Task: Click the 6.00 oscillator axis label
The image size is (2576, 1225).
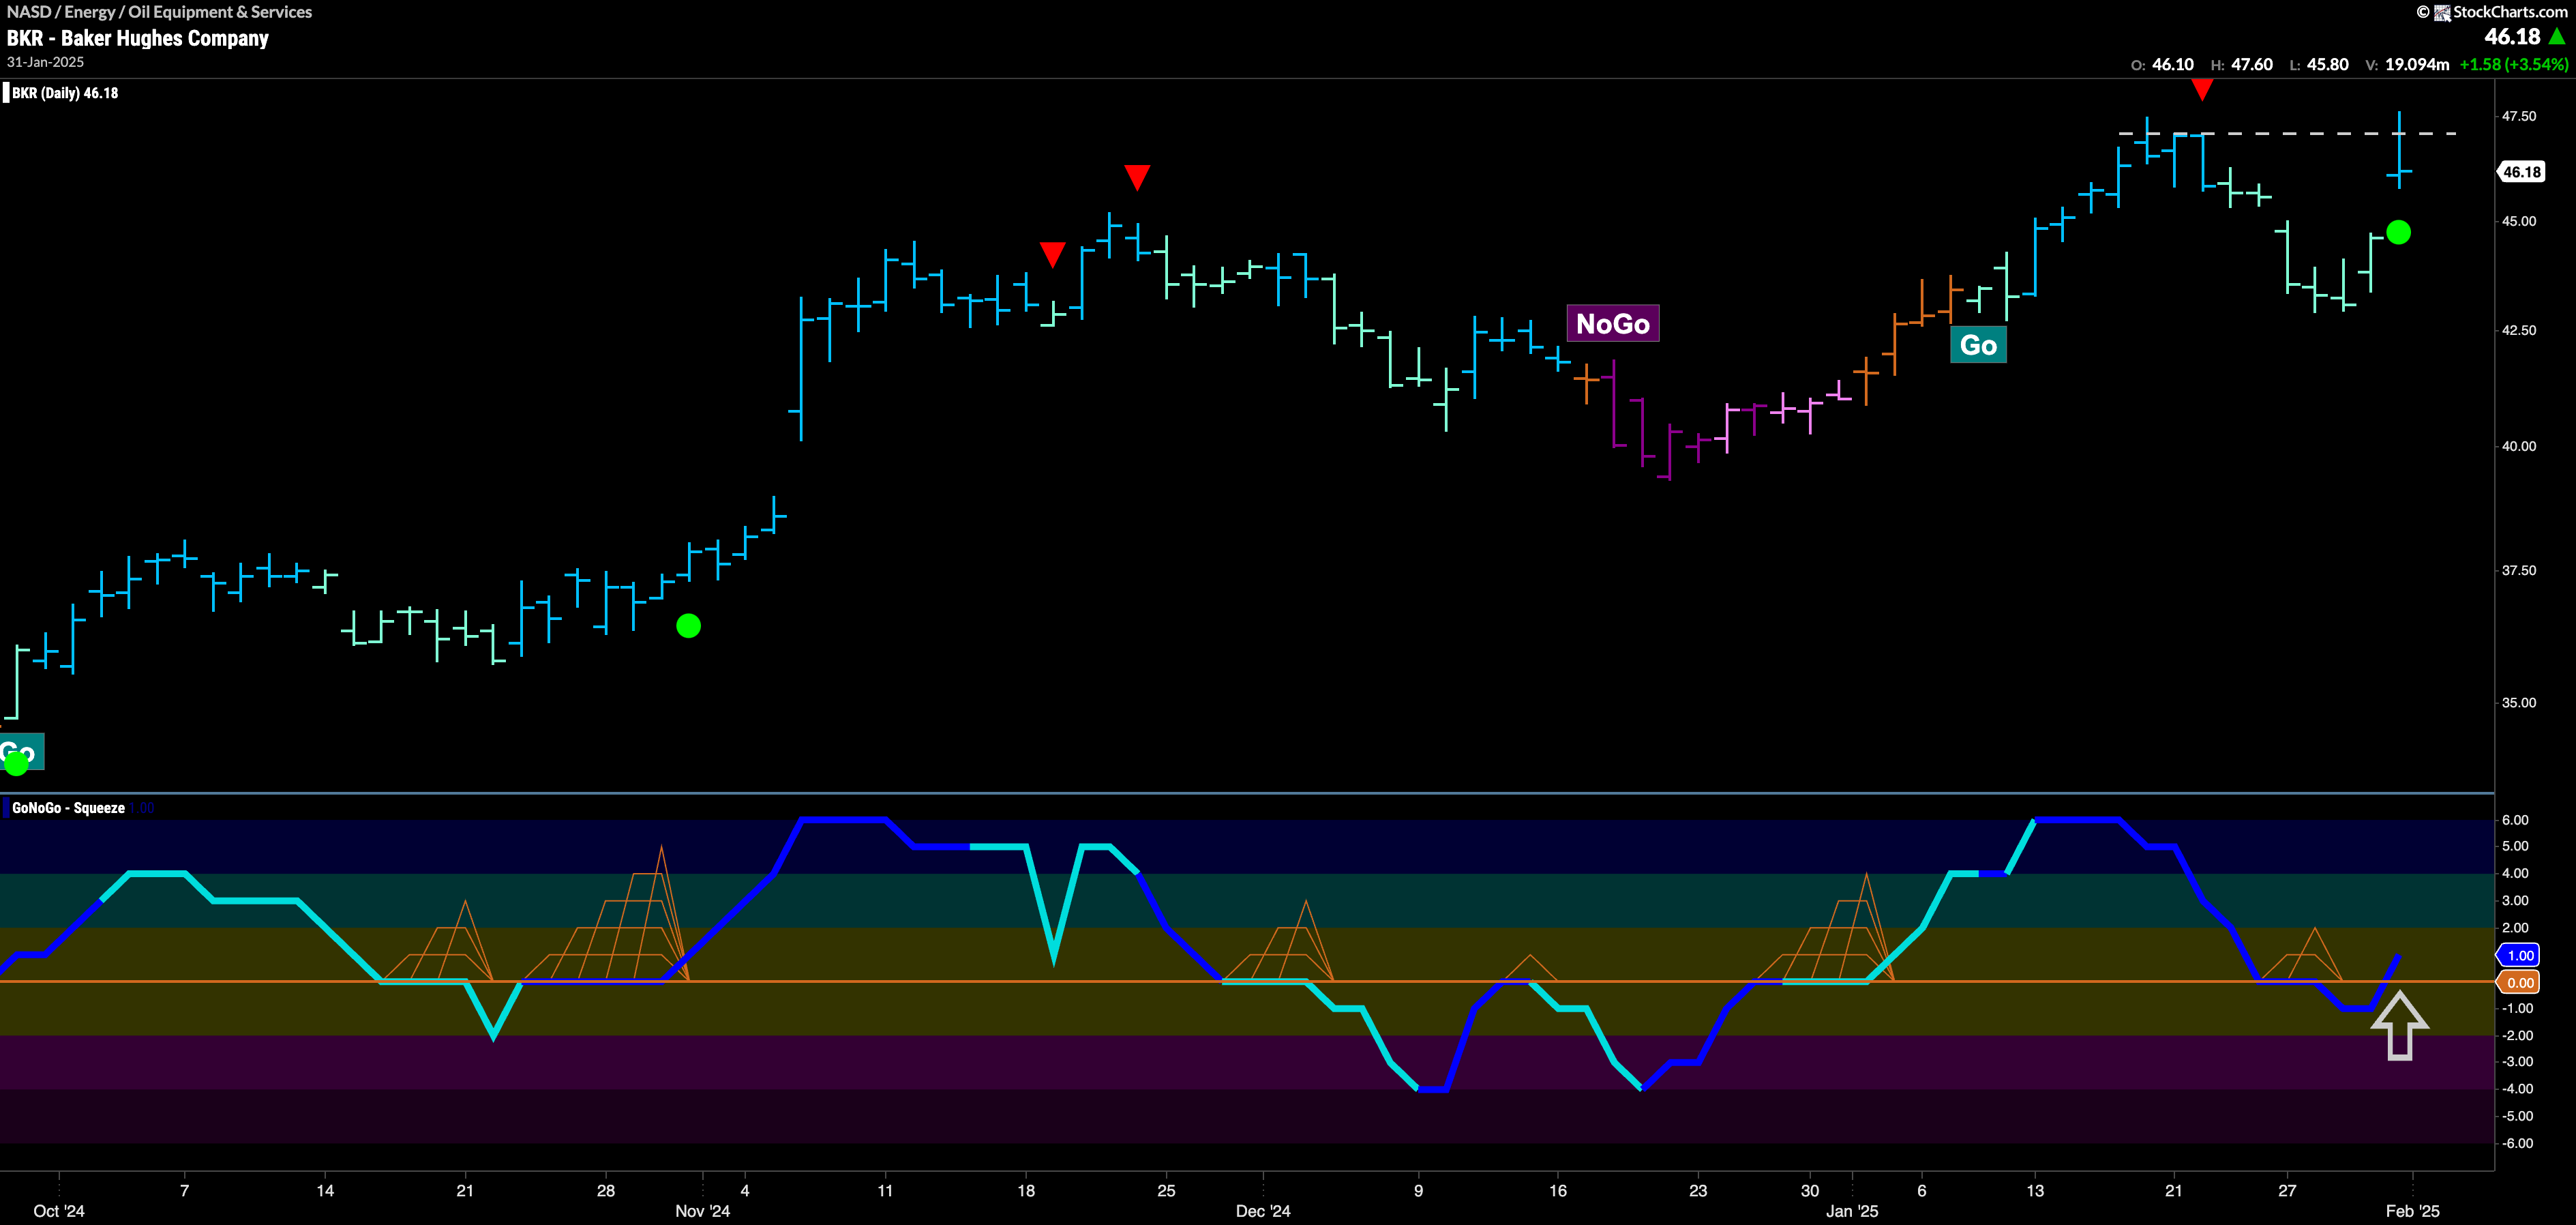Action: [2515, 820]
